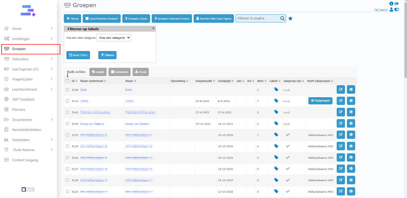The height and width of the screenshot is (198, 407).
Task: Open edit icon for group 5154
Action: tap(341, 90)
